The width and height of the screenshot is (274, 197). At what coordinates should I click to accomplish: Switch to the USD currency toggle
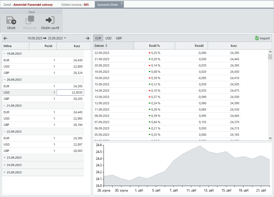[x=108, y=38]
